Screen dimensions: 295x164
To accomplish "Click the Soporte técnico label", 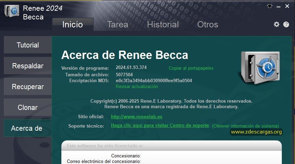I will [x=86, y=126].
